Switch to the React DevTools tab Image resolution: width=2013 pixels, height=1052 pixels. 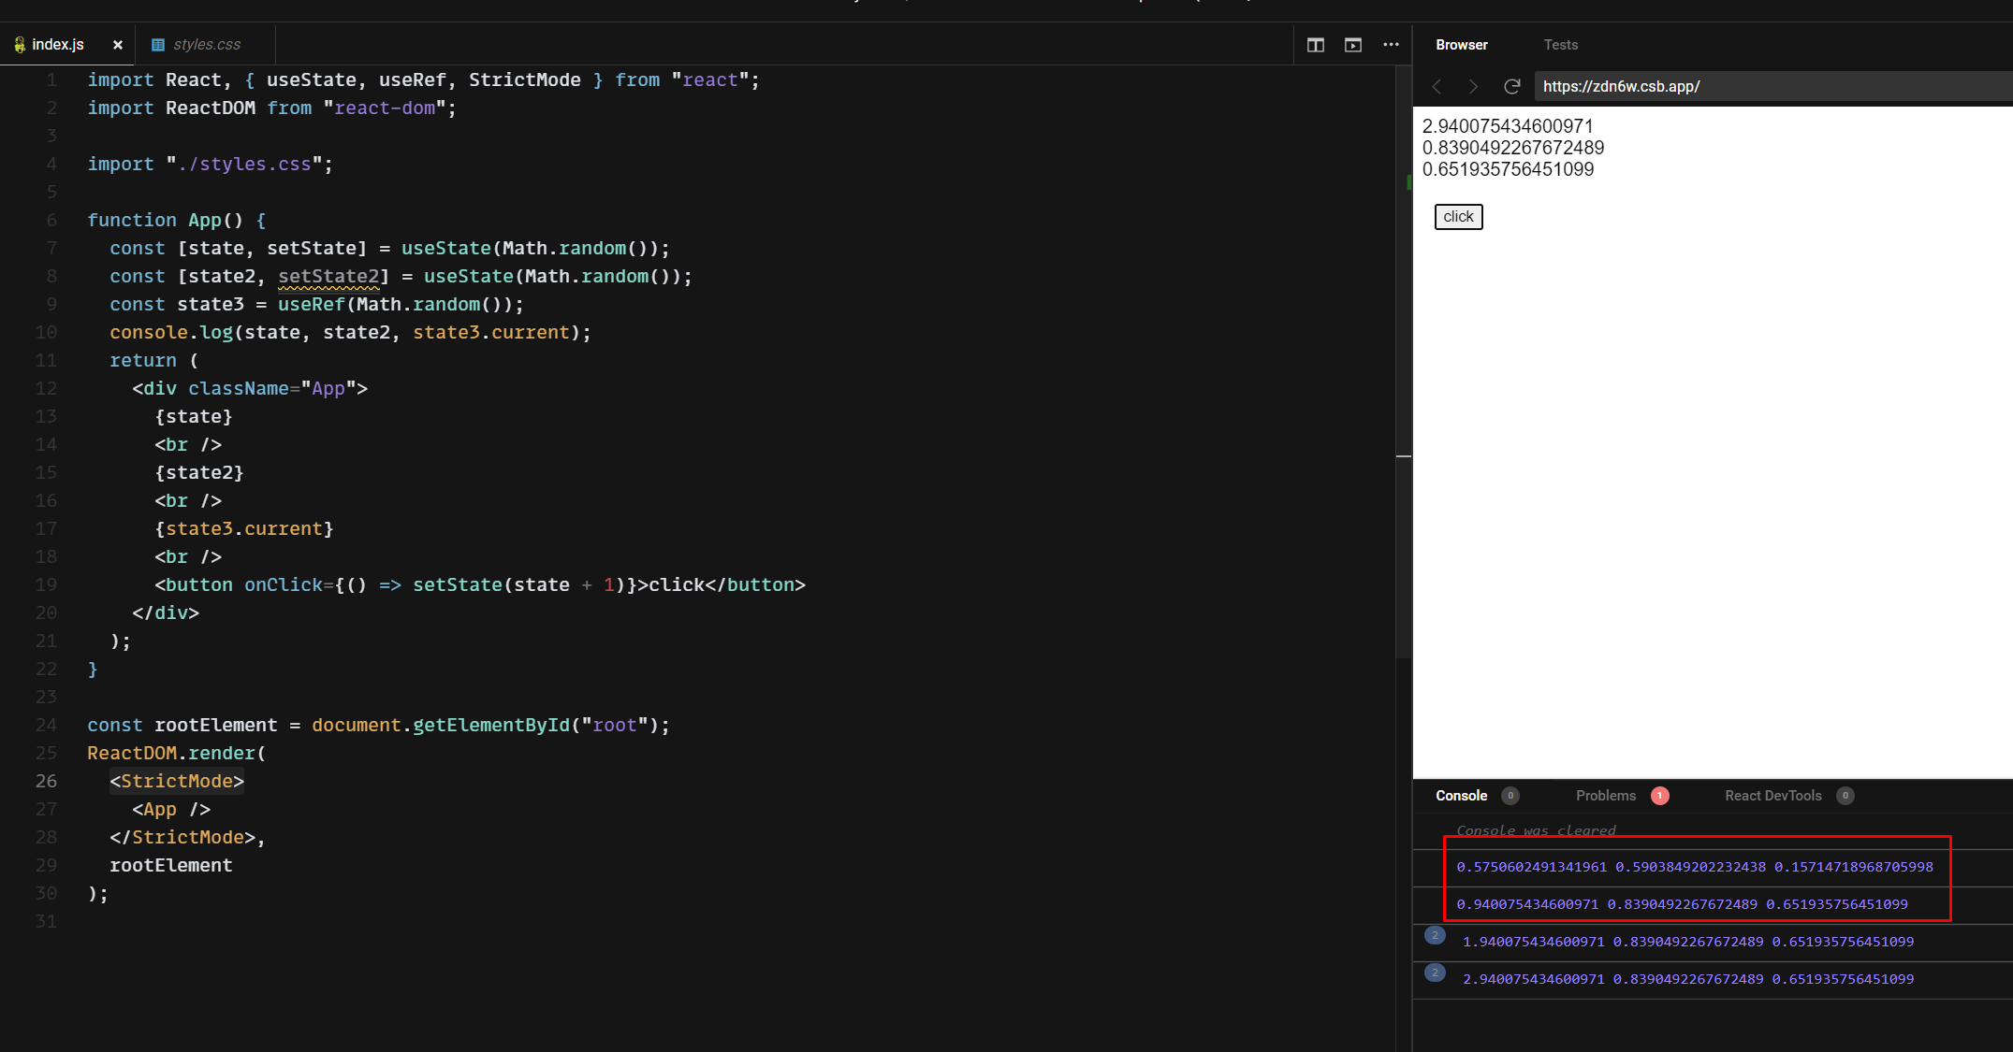tap(1773, 795)
